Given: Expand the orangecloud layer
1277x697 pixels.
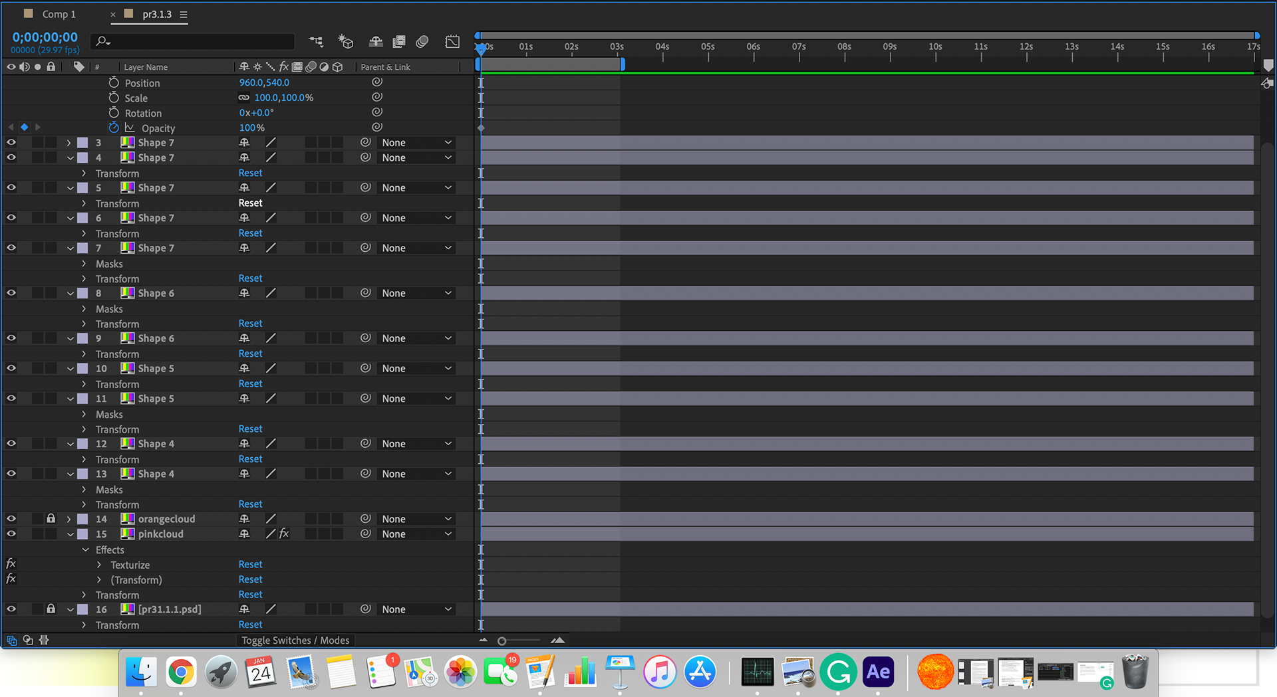Looking at the screenshot, I should coord(69,519).
